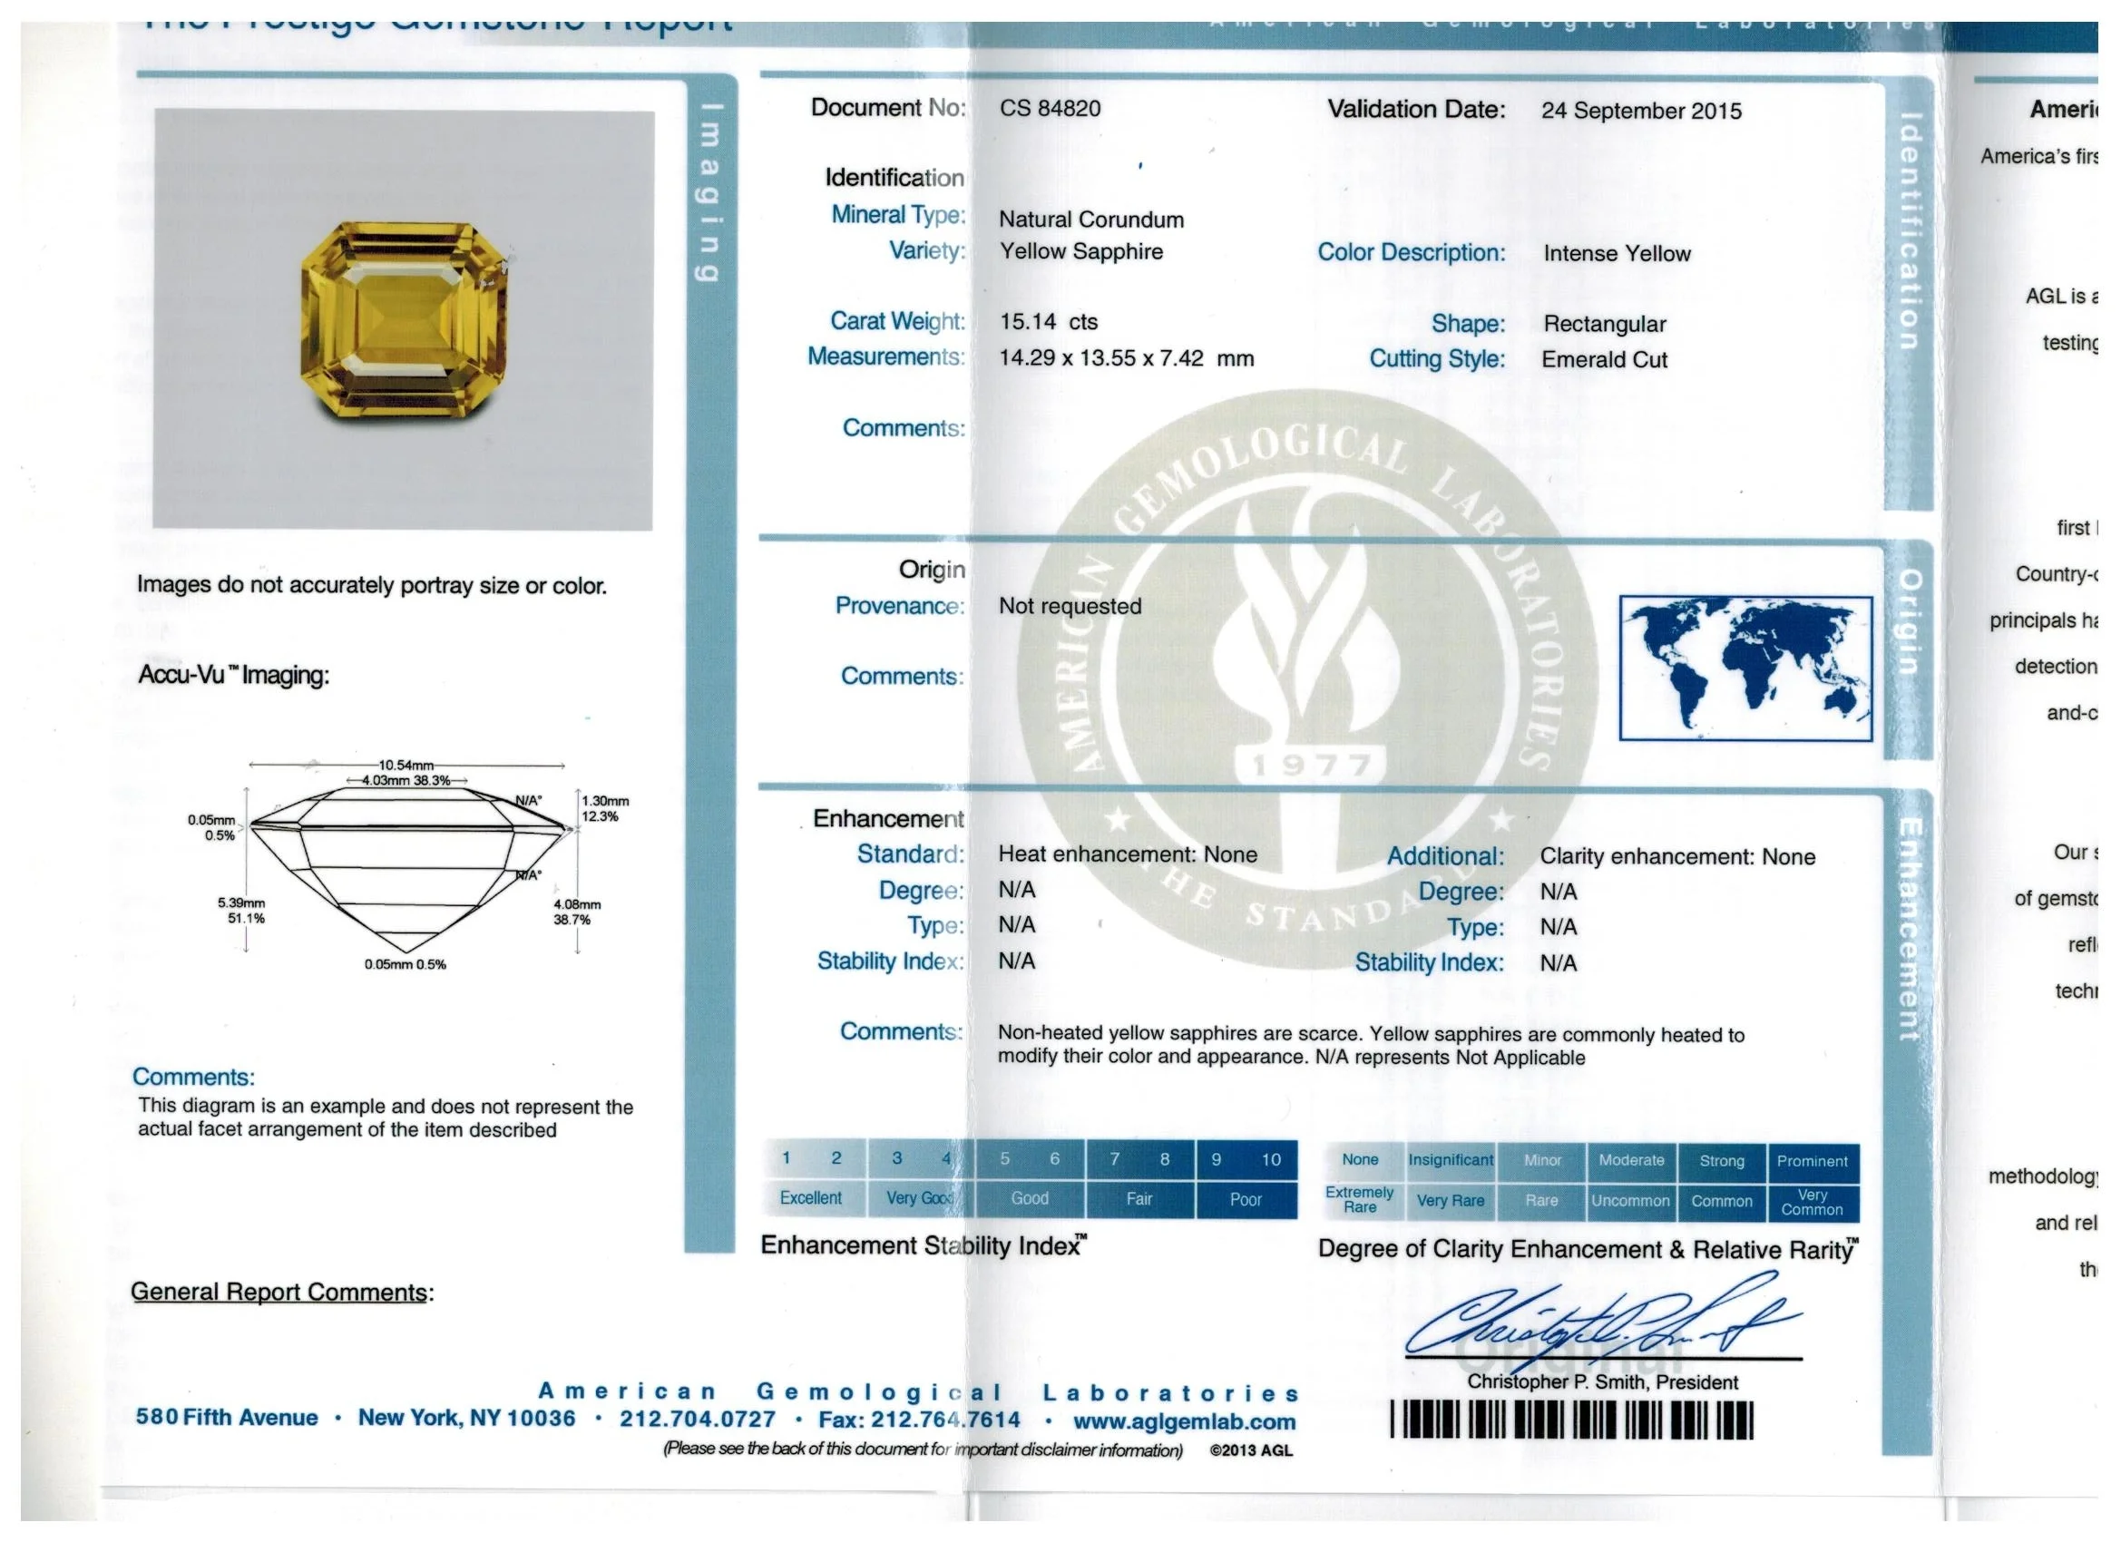Click the Very Common rarity cell
The height and width of the screenshot is (1542, 2121).
(x=1813, y=1204)
